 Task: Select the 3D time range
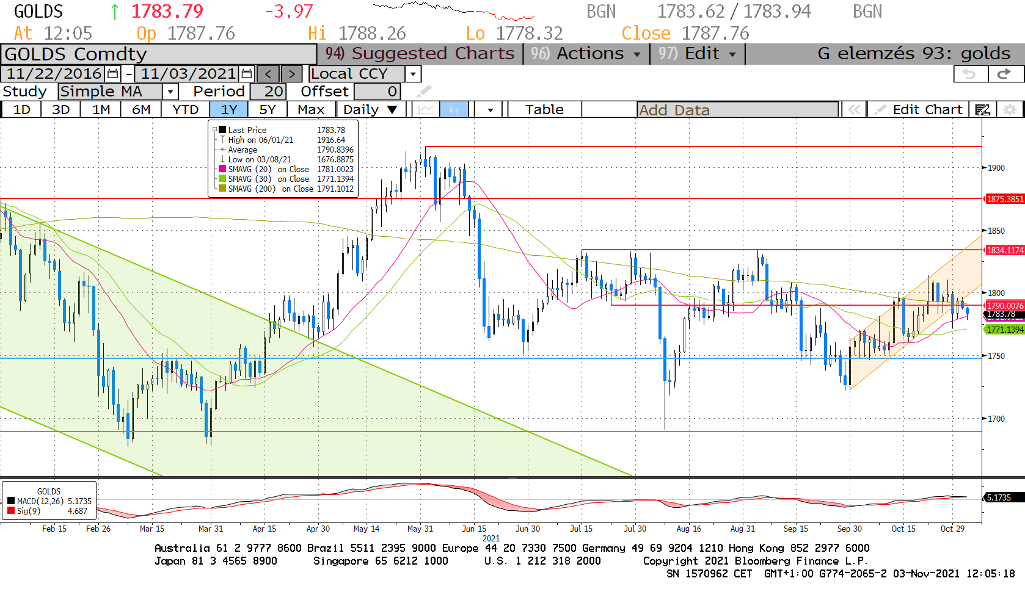pyautogui.click(x=60, y=110)
